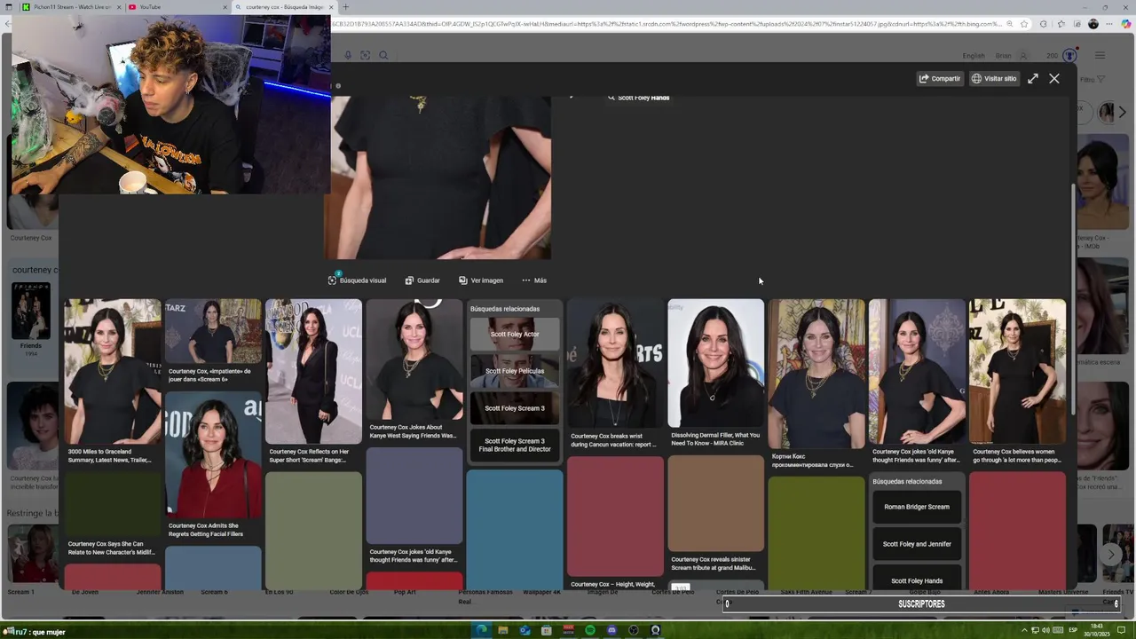Open Scott Foley Scream 3 Final Brother and Director

(x=515, y=445)
